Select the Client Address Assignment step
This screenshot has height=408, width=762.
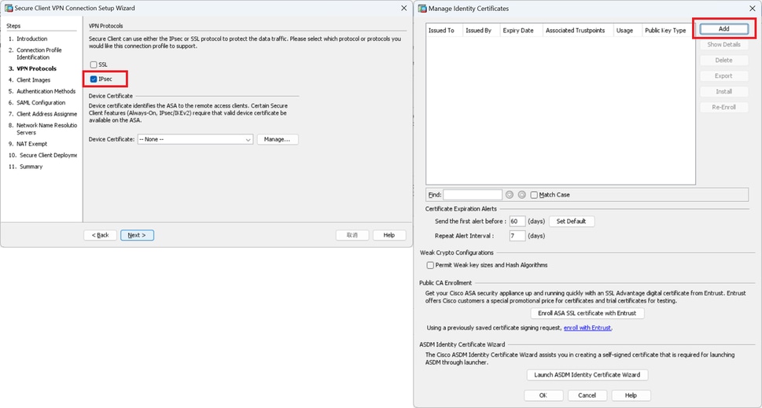(46, 114)
